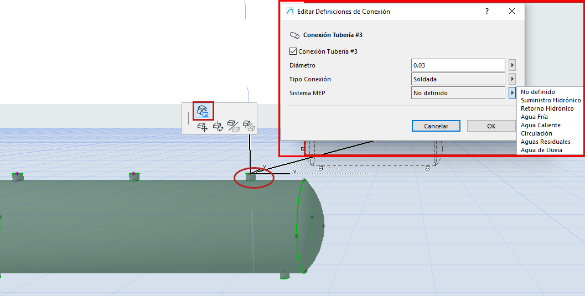Close the Editar Definiciones de Conexión dialog
This screenshot has height=296, width=585.
click(x=512, y=11)
